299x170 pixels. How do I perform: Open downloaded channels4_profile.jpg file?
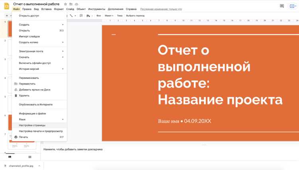tap(21, 166)
